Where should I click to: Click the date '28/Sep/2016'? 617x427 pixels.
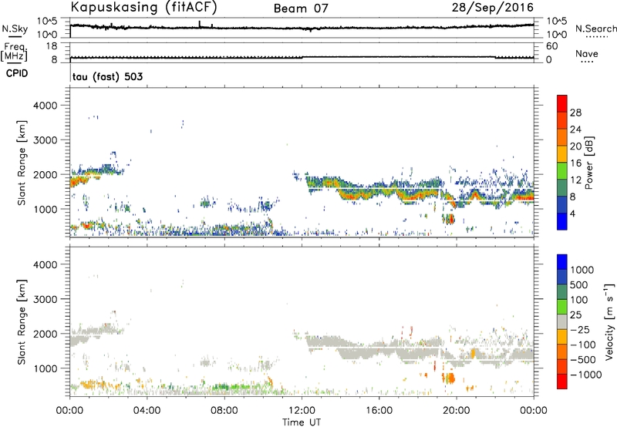(493, 7)
